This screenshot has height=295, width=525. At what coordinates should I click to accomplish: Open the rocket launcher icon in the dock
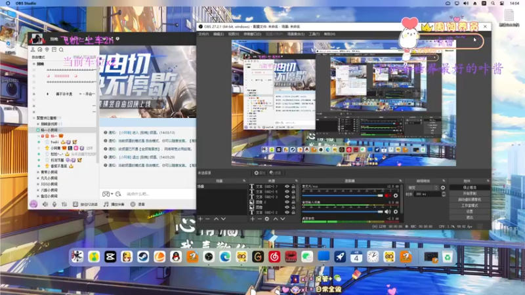tap(340, 256)
